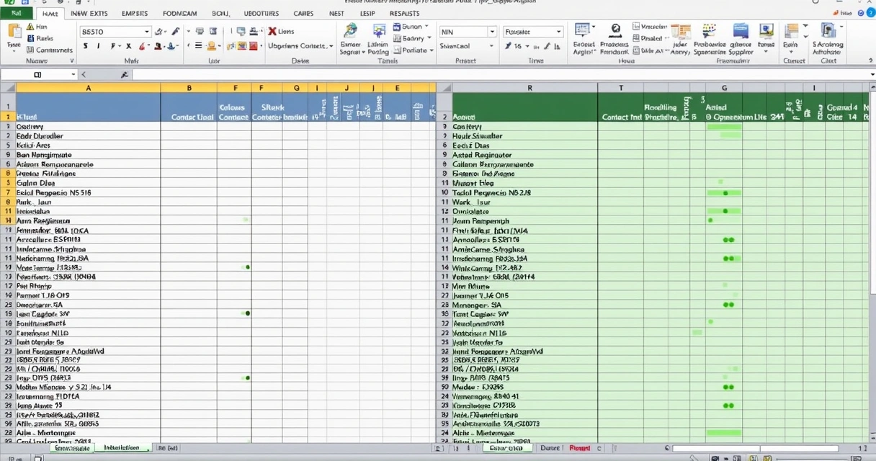Click the function icon left of formula bar
The image size is (876, 461).
[x=125, y=74]
